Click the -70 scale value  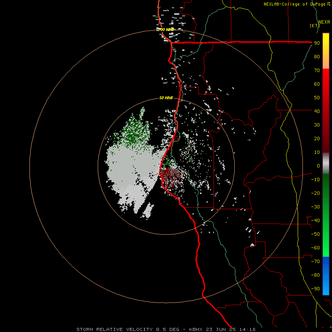coord(315,261)
